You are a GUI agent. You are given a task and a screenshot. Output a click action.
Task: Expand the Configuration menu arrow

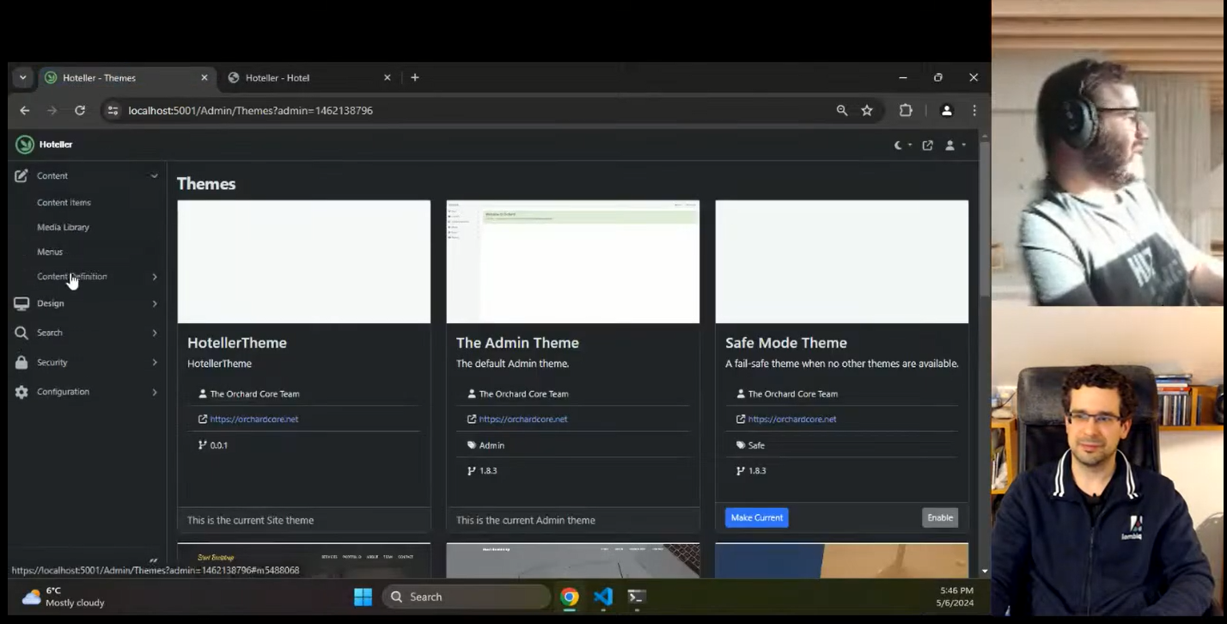(x=155, y=392)
